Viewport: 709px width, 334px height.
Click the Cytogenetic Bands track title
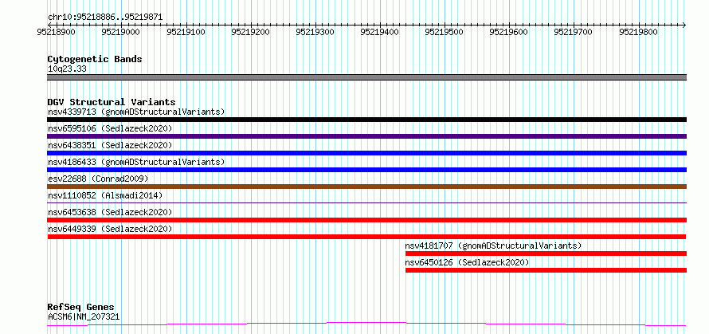pos(95,59)
